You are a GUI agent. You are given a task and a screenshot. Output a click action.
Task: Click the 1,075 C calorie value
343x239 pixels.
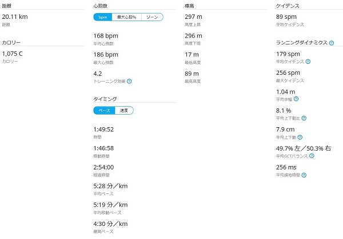(x=12, y=54)
